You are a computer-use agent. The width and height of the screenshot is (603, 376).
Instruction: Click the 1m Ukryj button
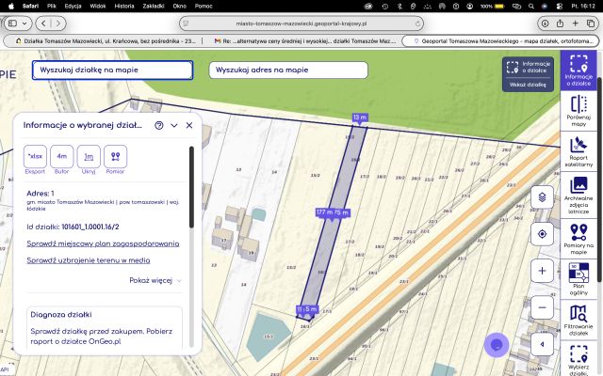pos(89,157)
